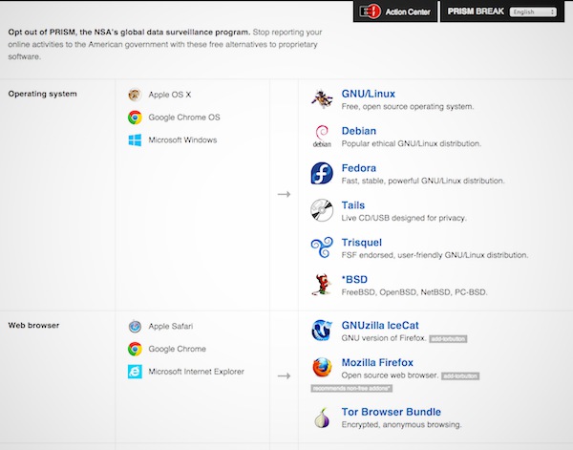This screenshot has height=450, width=573.
Task: Click the Google Chrome OS text
Action: pos(184,118)
